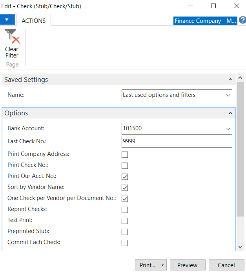Enable Print Company Address checkbox
The width and height of the screenshot is (246, 274).
point(125,154)
